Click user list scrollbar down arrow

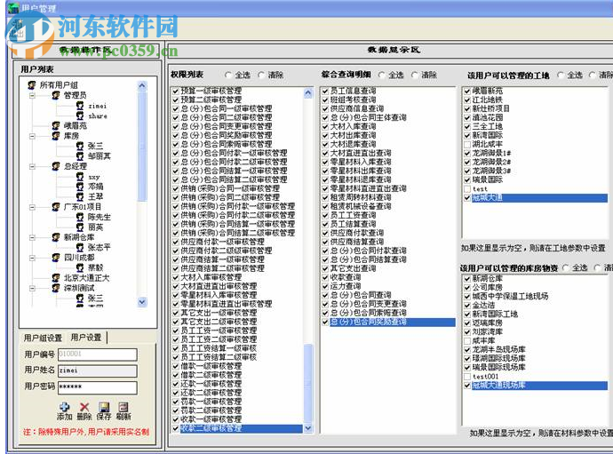coord(142,302)
